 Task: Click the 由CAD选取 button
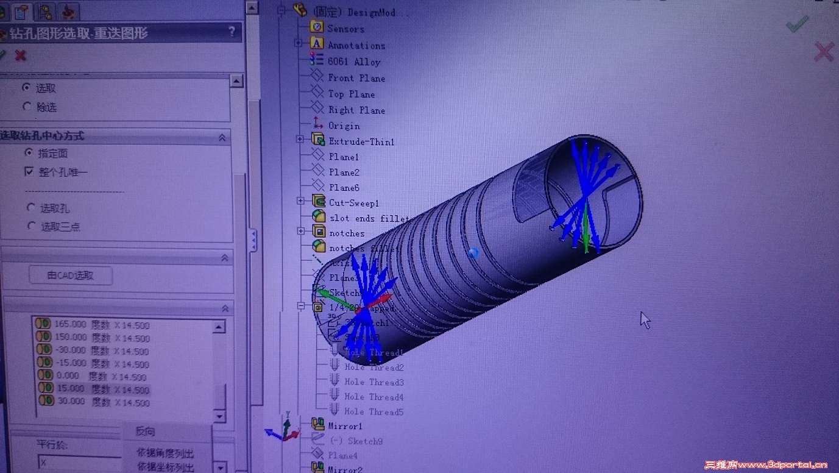(x=71, y=276)
